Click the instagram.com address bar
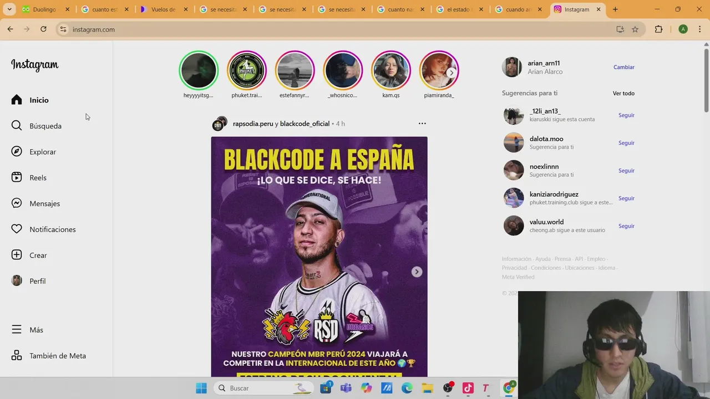710x399 pixels. pos(333,29)
